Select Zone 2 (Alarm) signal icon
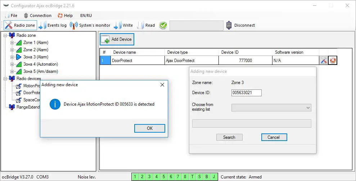The height and width of the screenshot is (181, 356). pyautogui.click(x=19, y=50)
